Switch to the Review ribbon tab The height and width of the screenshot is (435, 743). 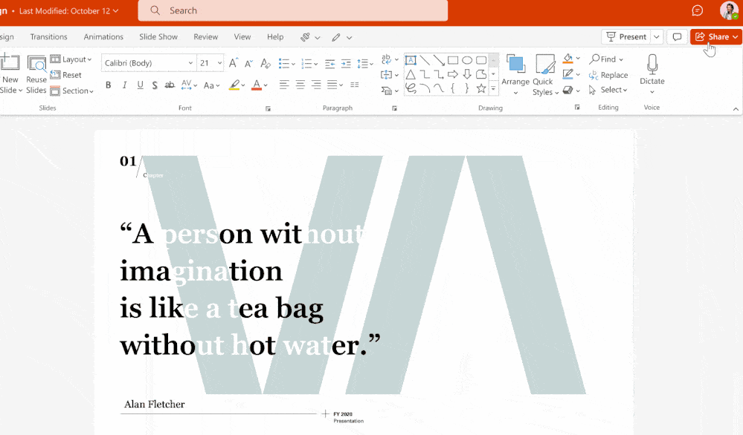[x=205, y=36]
